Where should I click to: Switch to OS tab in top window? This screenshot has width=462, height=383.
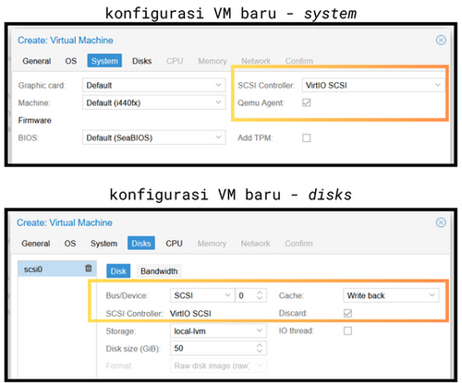71,61
